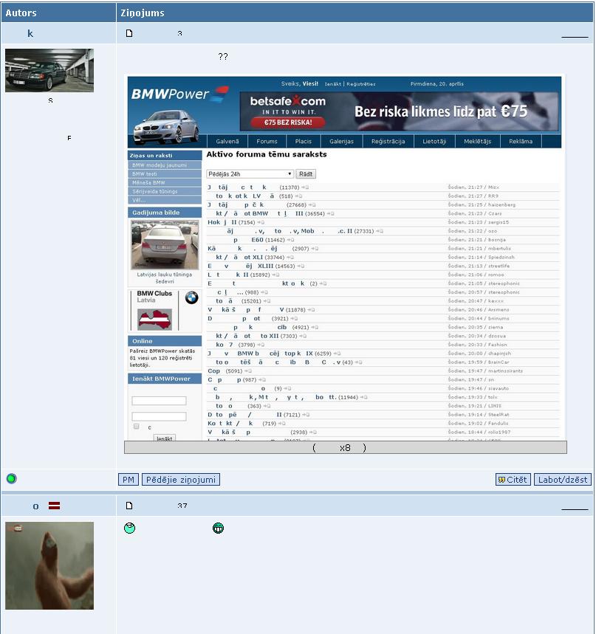596x634 pixels.
Task: Open Pēdējie ziņojumi of the author
Action: pos(181,480)
